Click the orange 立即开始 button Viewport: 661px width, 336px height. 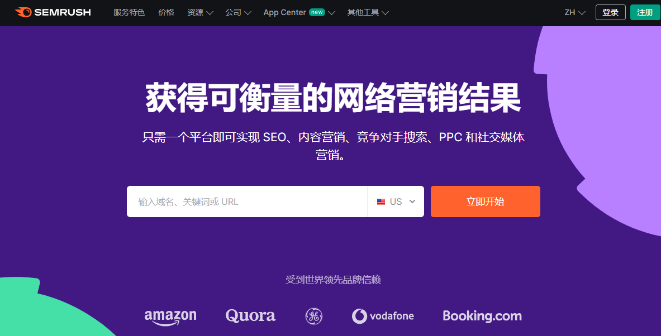point(485,201)
